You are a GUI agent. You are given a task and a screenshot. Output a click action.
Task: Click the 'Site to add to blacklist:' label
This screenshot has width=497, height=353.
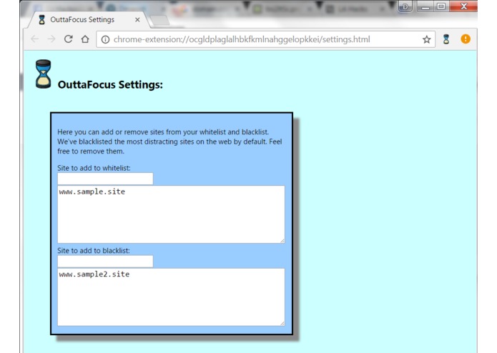pyautogui.click(x=94, y=250)
